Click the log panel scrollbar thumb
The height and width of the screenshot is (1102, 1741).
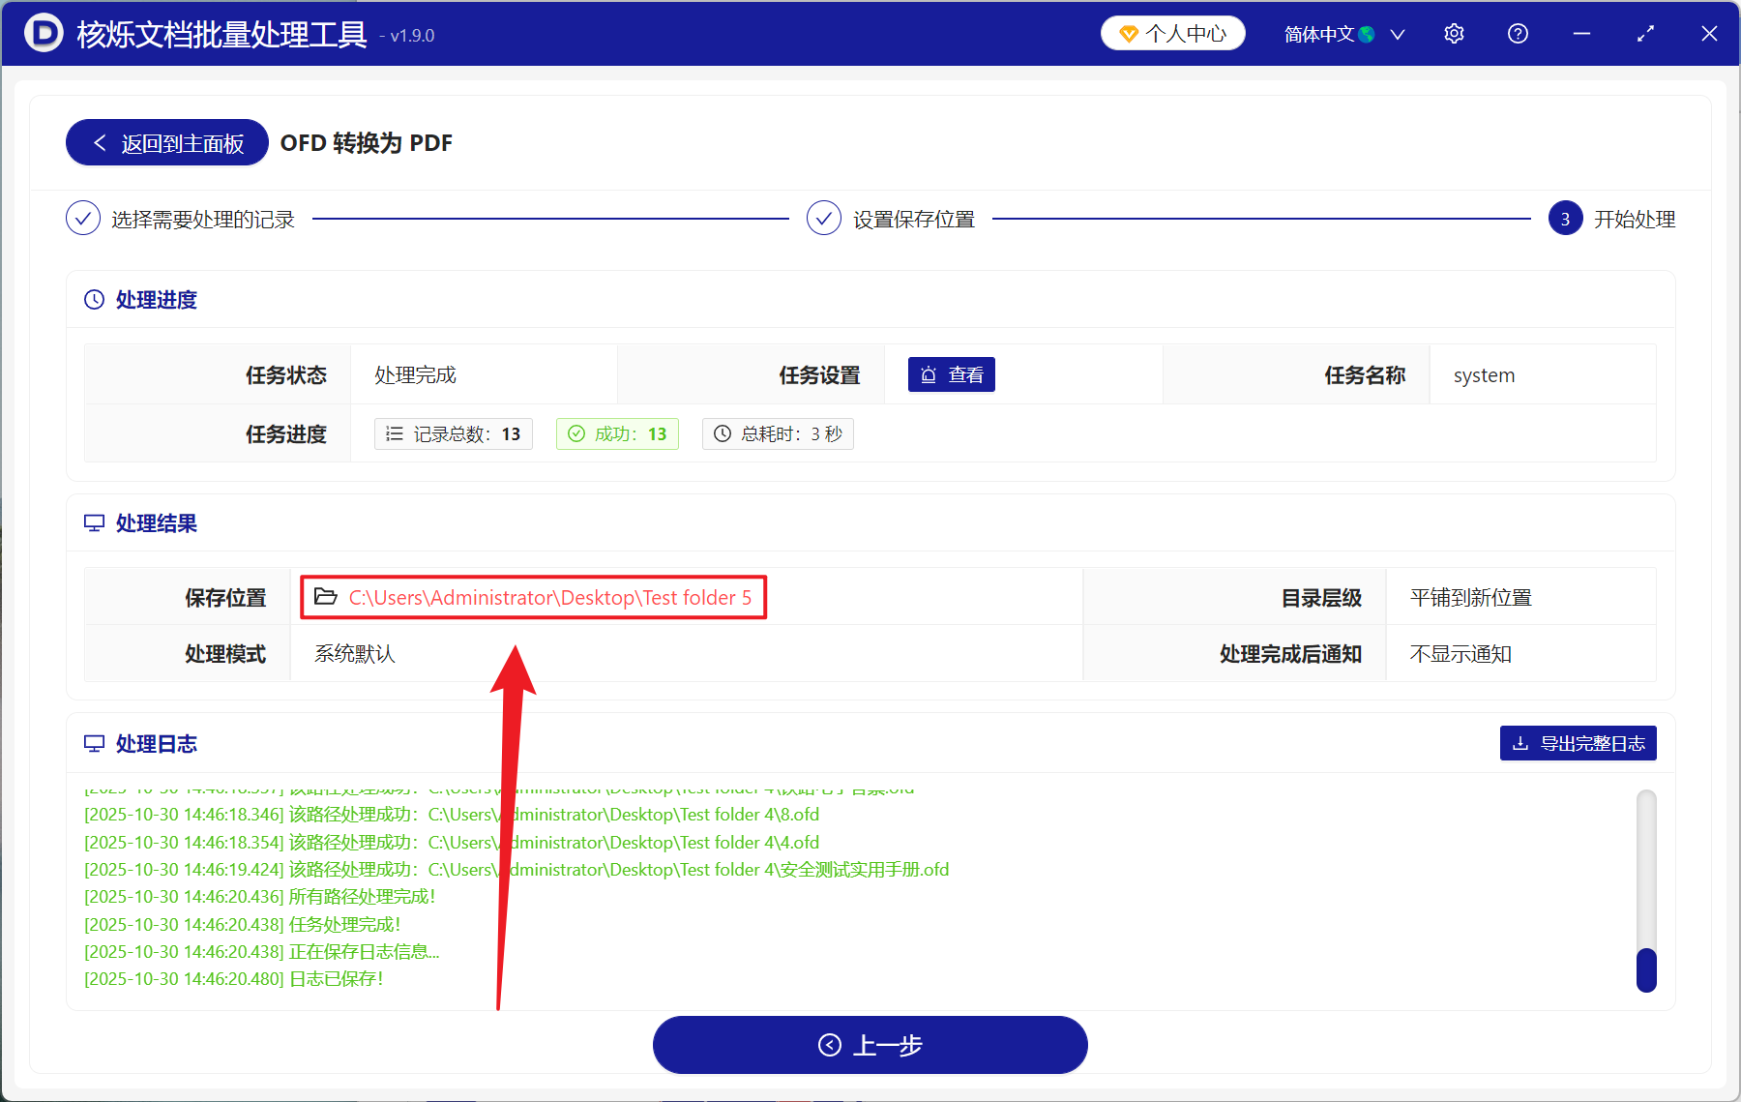coord(1646,968)
